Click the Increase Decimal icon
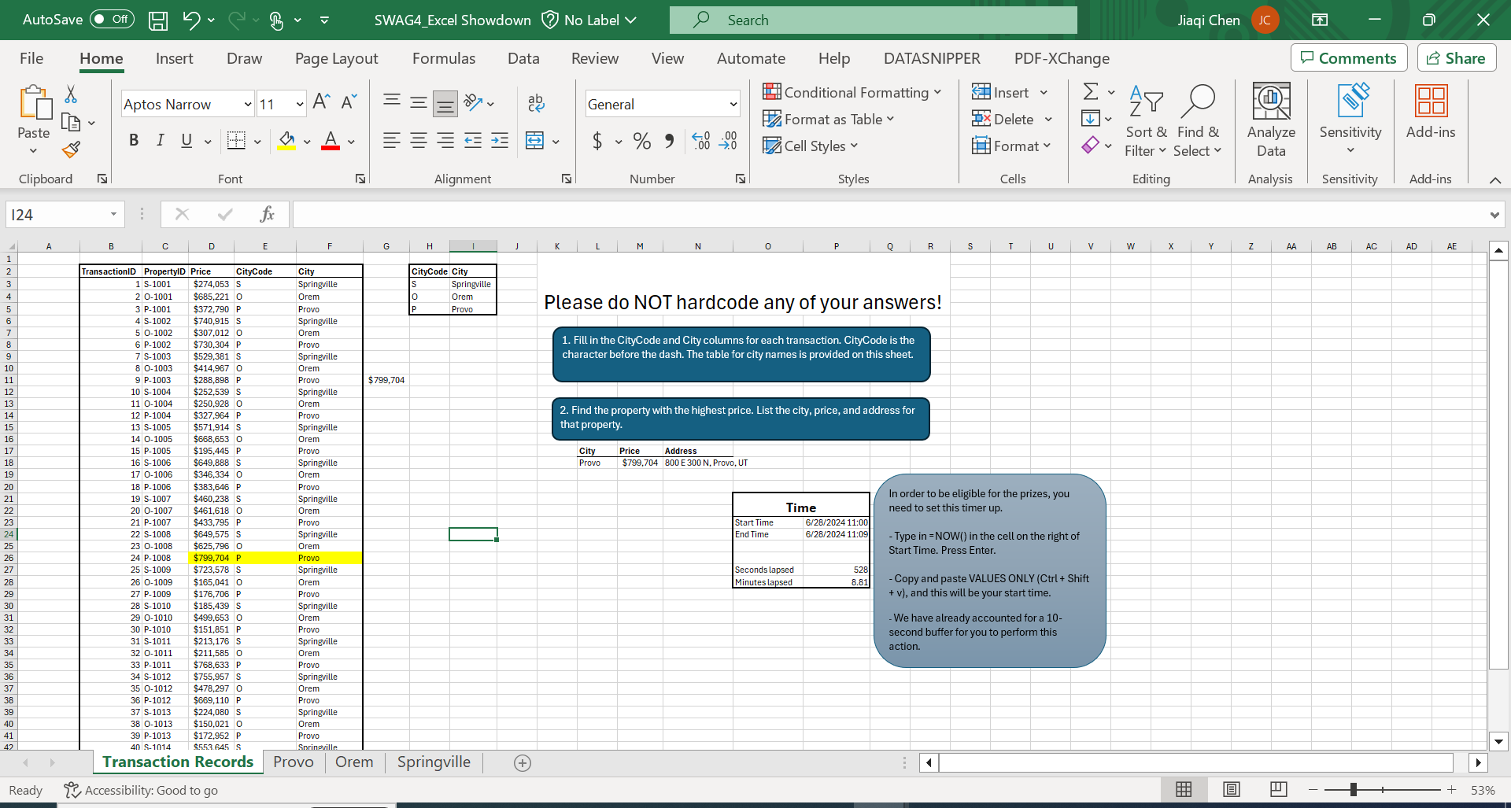1511x808 pixels. [x=700, y=141]
